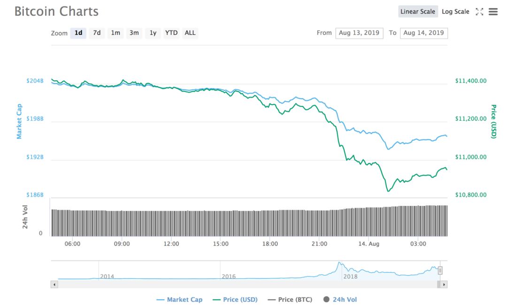Click the 2018 label in navigator
507x305 pixels.
[x=351, y=276]
